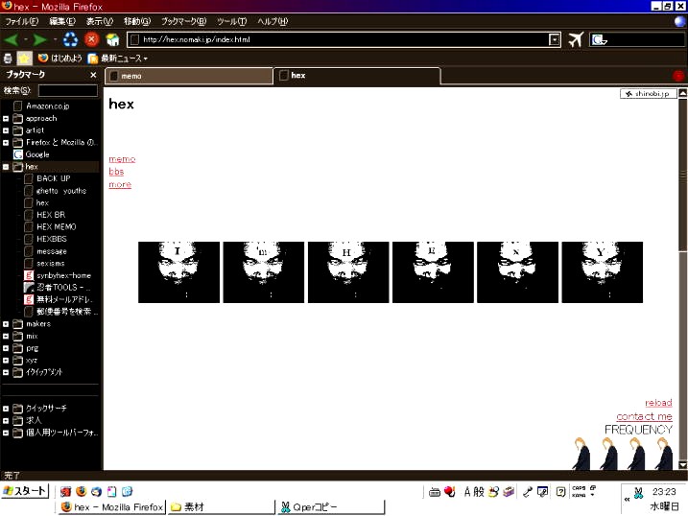
Task: Open the ブックマーク menu
Action: click(x=183, y=21)
